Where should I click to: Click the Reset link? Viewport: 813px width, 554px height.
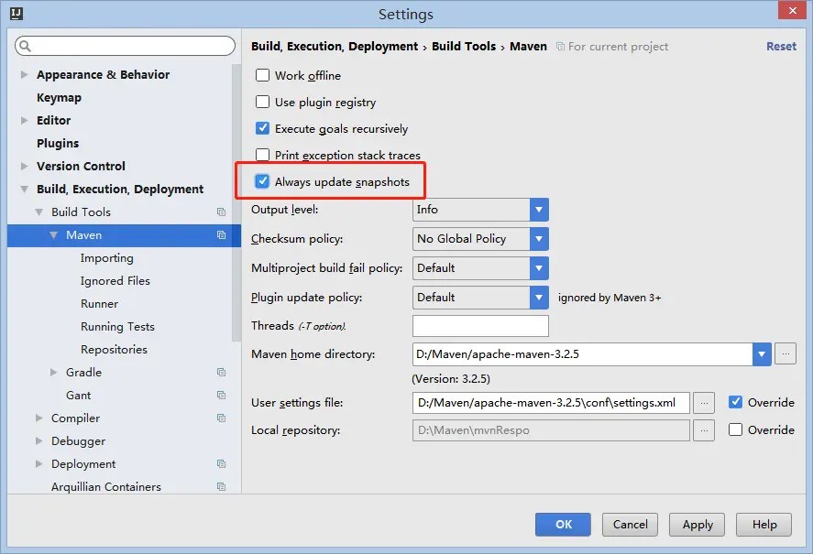click(781, 46)
